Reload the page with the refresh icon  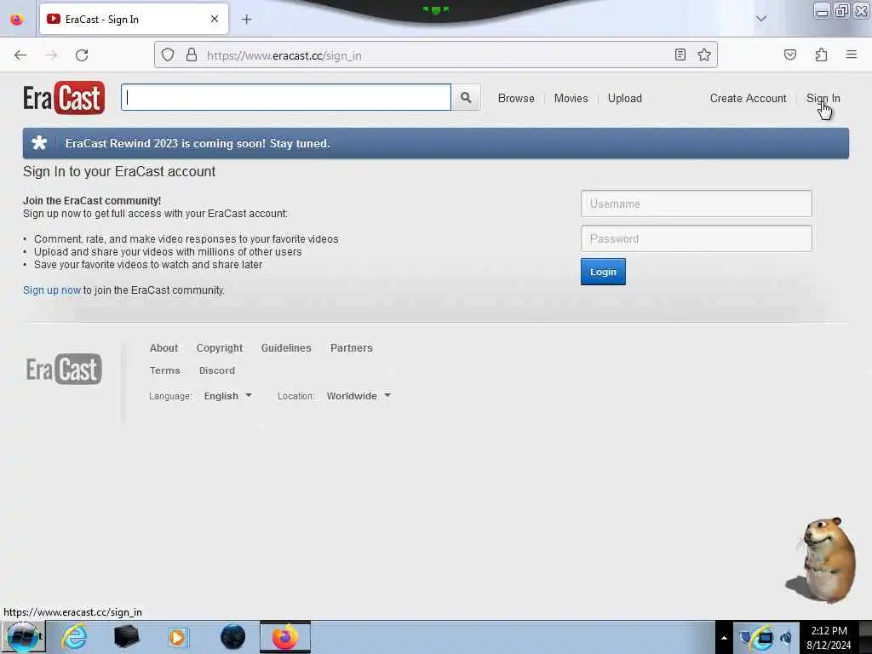82,55
